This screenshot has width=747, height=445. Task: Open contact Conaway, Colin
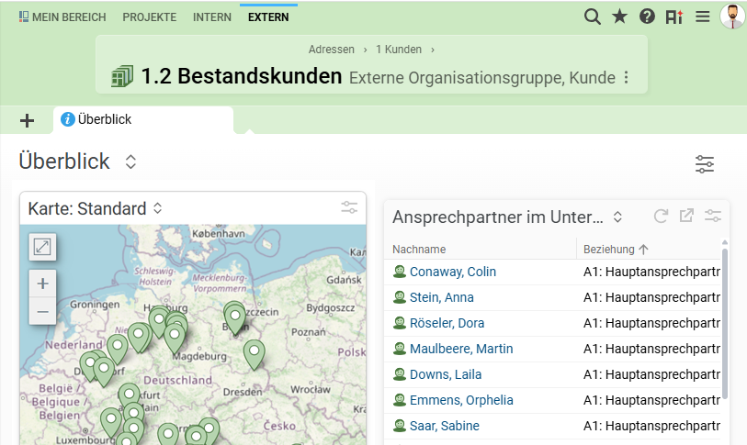click(x=452, y=272)
